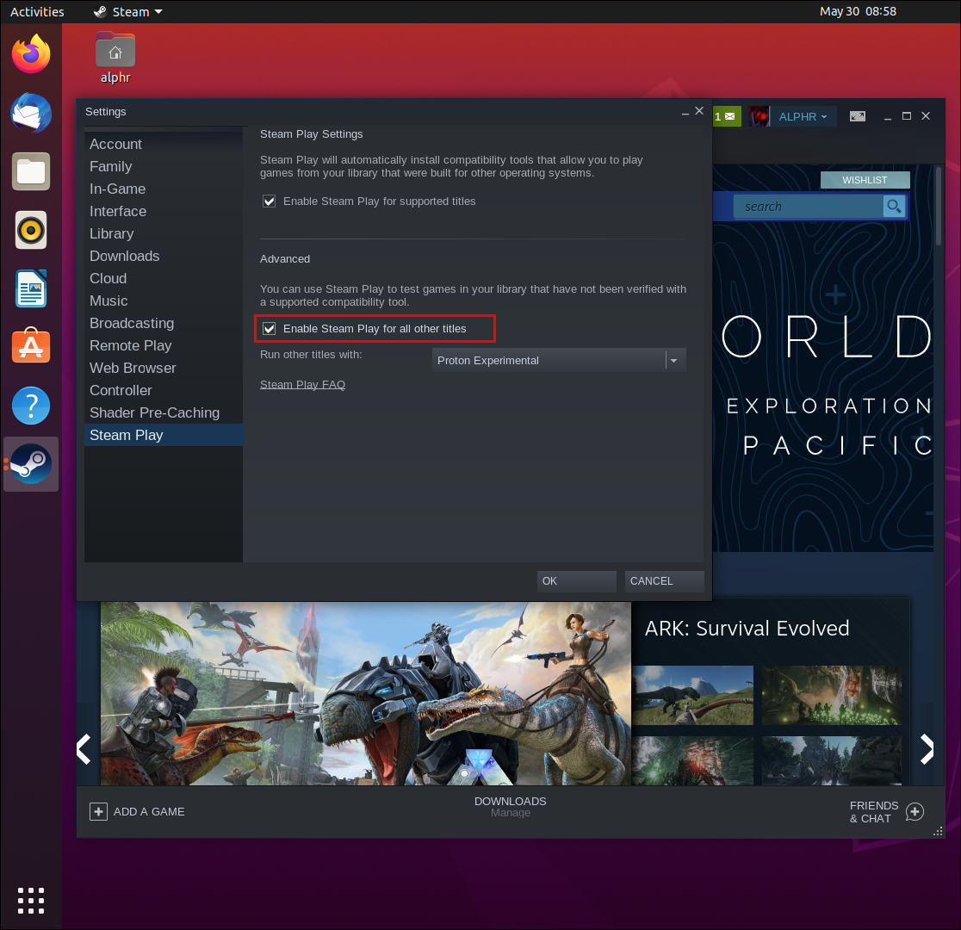This screenshot has height=930, width=961.
Task: Open ARK screenshot thumbnail with dinosaur on hill
Action: [692, 695]
